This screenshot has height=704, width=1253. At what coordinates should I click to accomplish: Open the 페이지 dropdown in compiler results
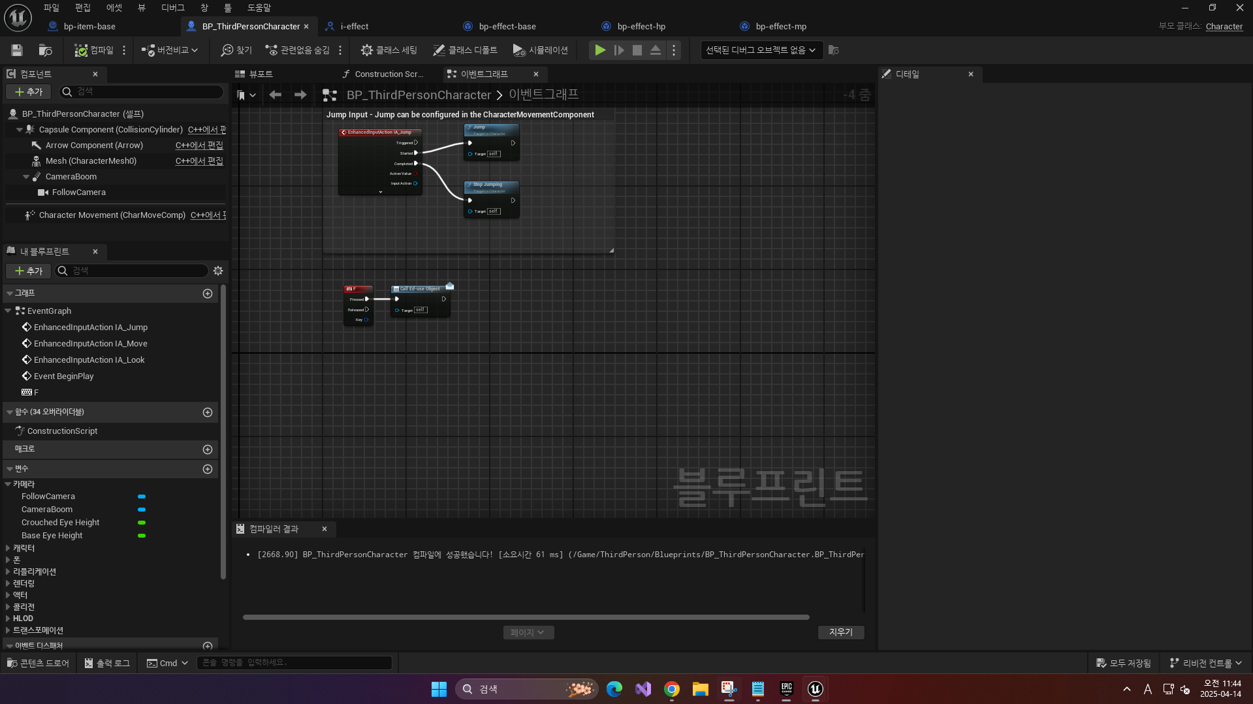(528, 633)
